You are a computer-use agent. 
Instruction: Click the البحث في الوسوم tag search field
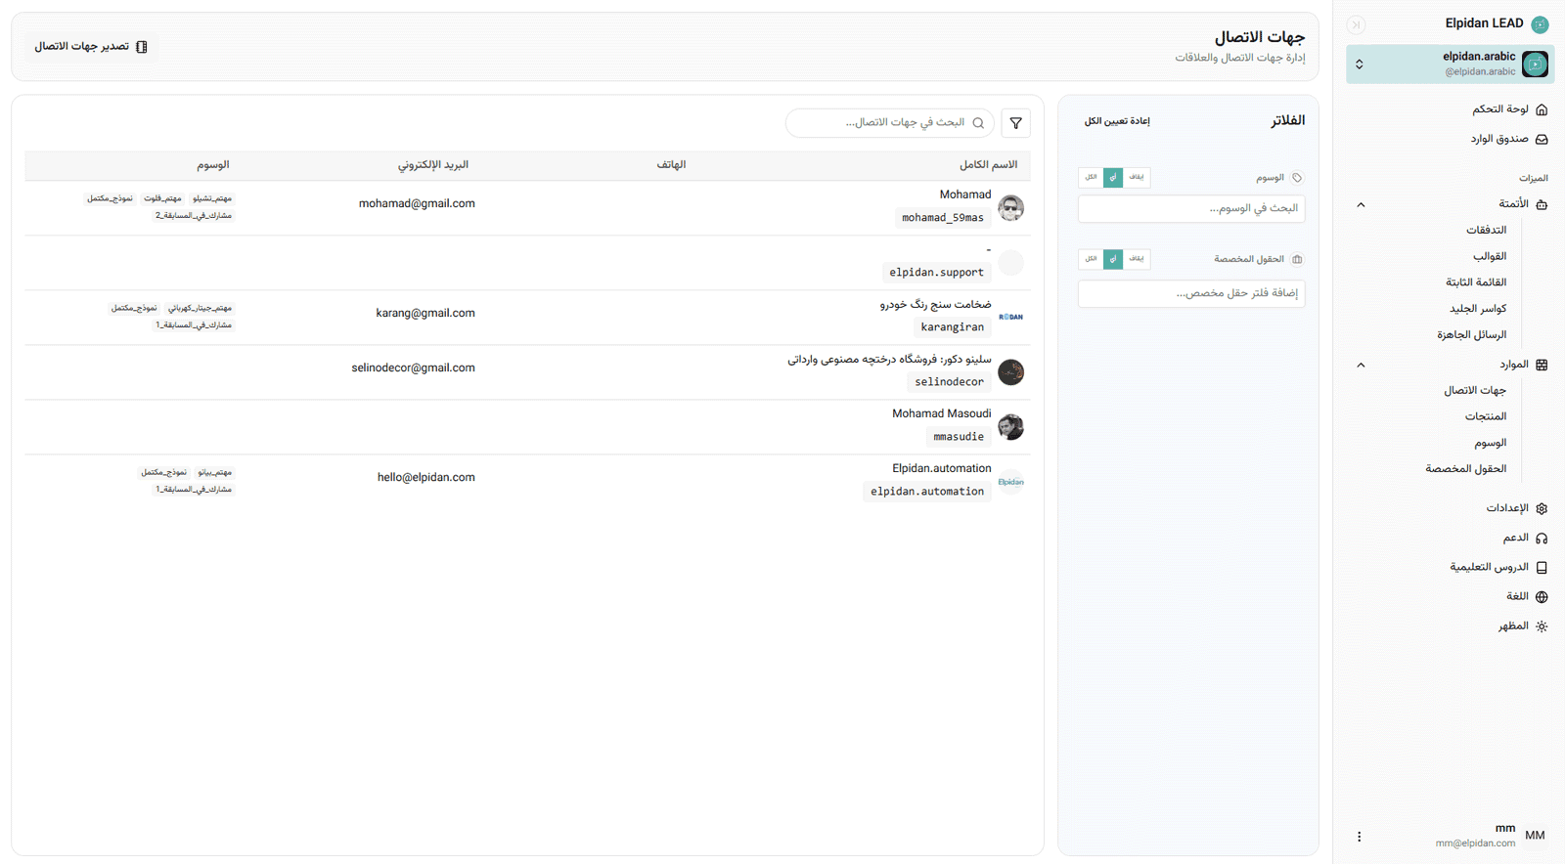pos(1191,208)
